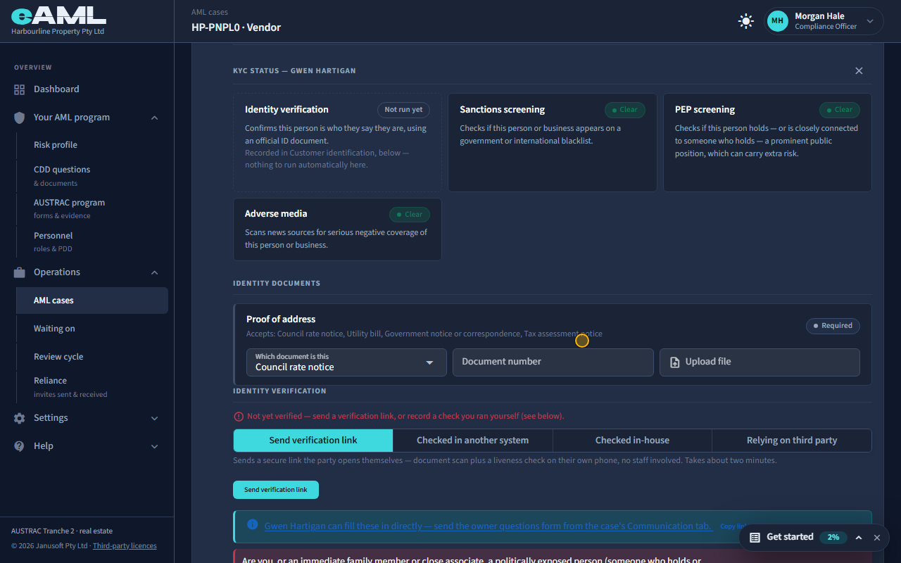Collapse Your AML program section chevron

[155, 118]
